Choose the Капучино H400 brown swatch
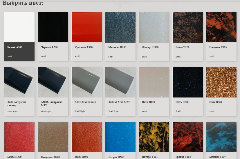240x159 pixels. tap(53, 137)
